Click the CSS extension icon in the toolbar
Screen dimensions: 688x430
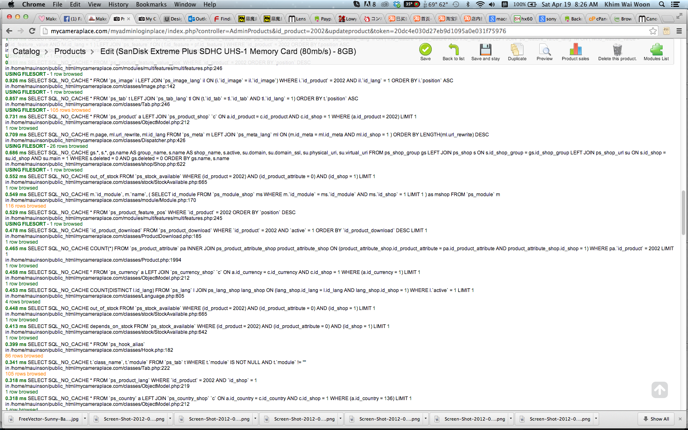click(x=666, y=31)
